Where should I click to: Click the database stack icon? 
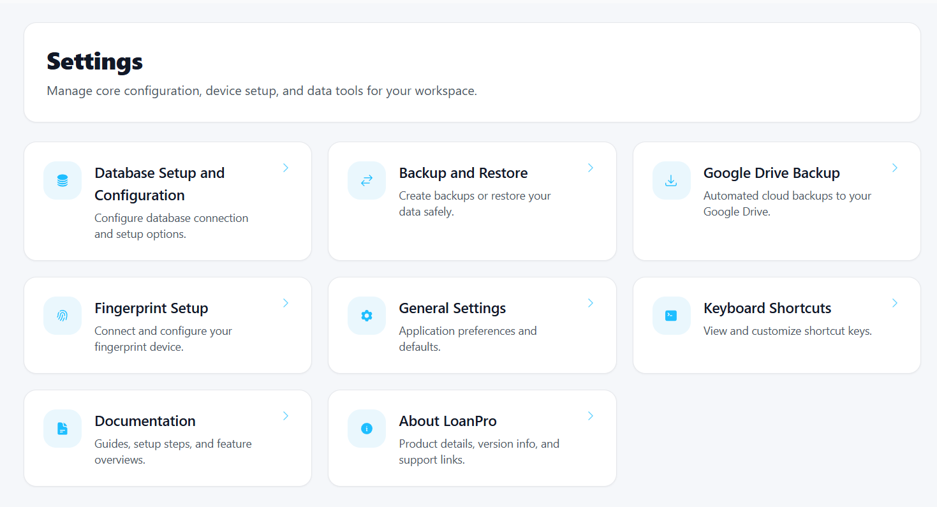(63, 180)
